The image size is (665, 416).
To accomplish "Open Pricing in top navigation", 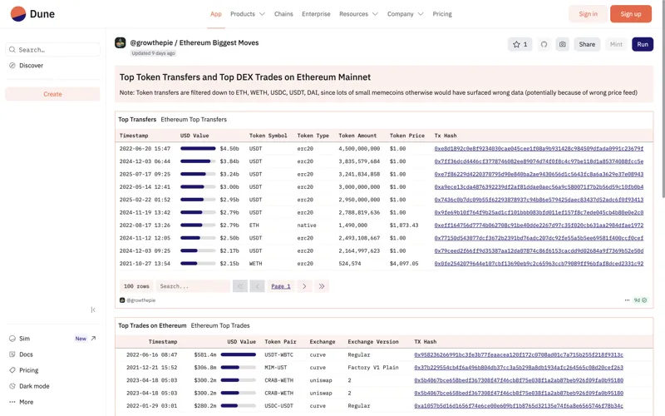I will [x=442, y=14].
